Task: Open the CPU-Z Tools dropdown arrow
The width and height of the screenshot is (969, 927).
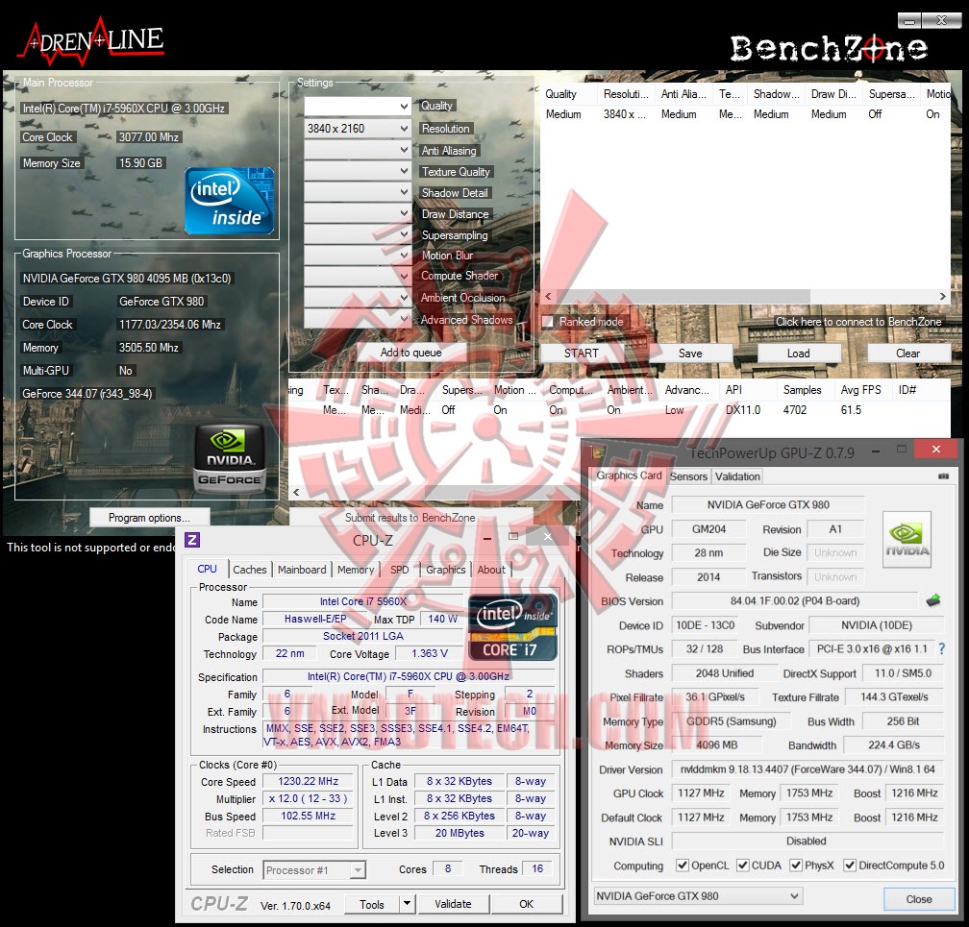Action: tap(407, 904)
